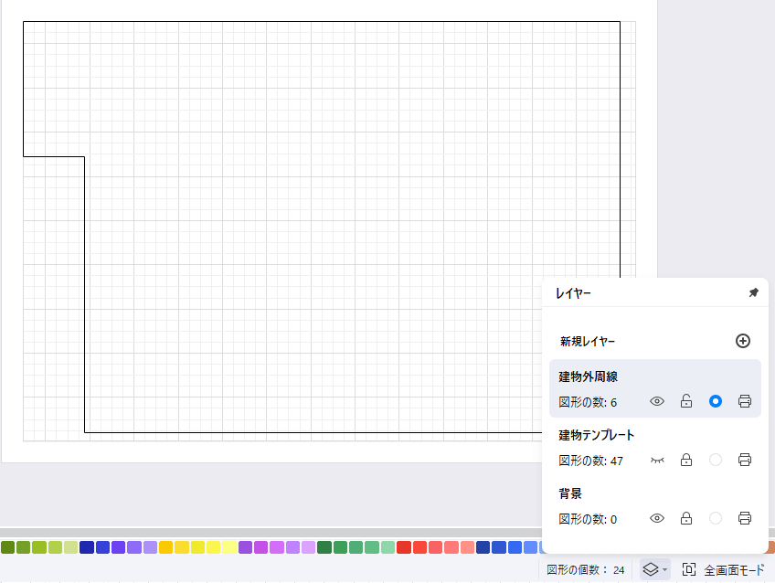The height and width of the screenshot is (583, 775).
Task: Enter 全画面モード full screen mode
Action: [x=724, y=570]
